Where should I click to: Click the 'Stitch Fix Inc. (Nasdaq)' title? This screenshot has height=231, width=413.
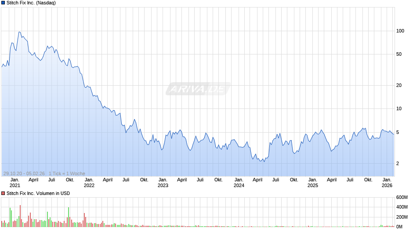(31, 3)
